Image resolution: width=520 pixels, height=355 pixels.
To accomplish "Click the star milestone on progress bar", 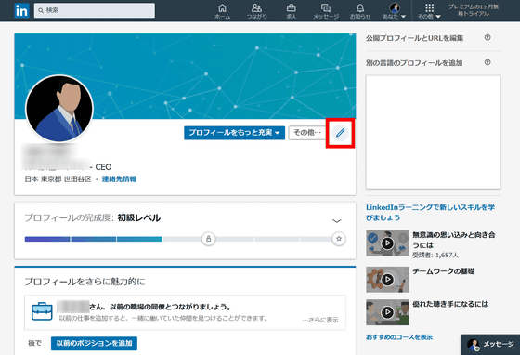I will click(339, 239).
